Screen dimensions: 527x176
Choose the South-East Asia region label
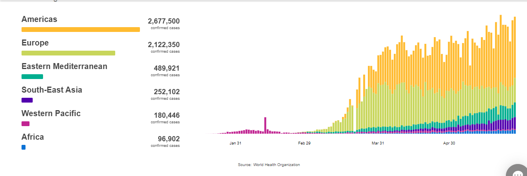pyautogui.click(x=52, y=90)
